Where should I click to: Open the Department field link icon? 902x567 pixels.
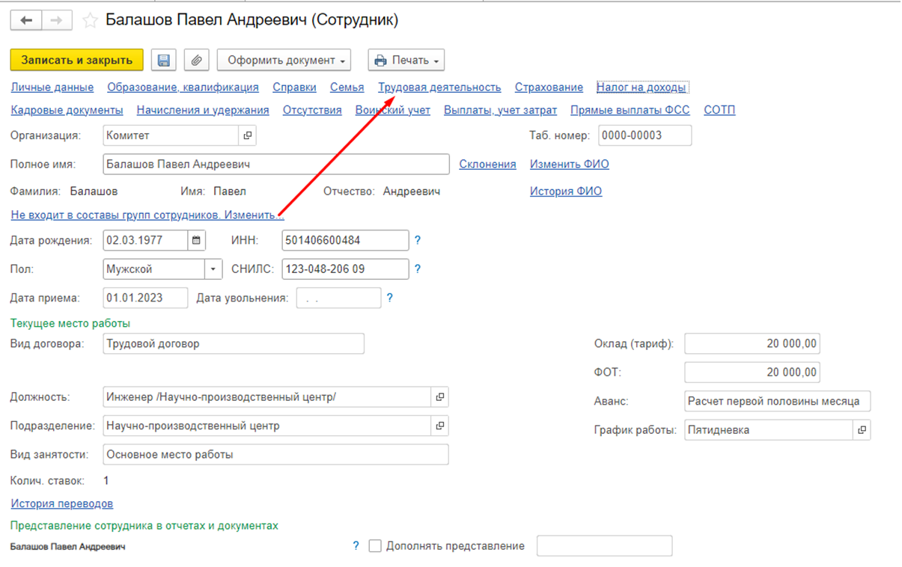[439, 426]
